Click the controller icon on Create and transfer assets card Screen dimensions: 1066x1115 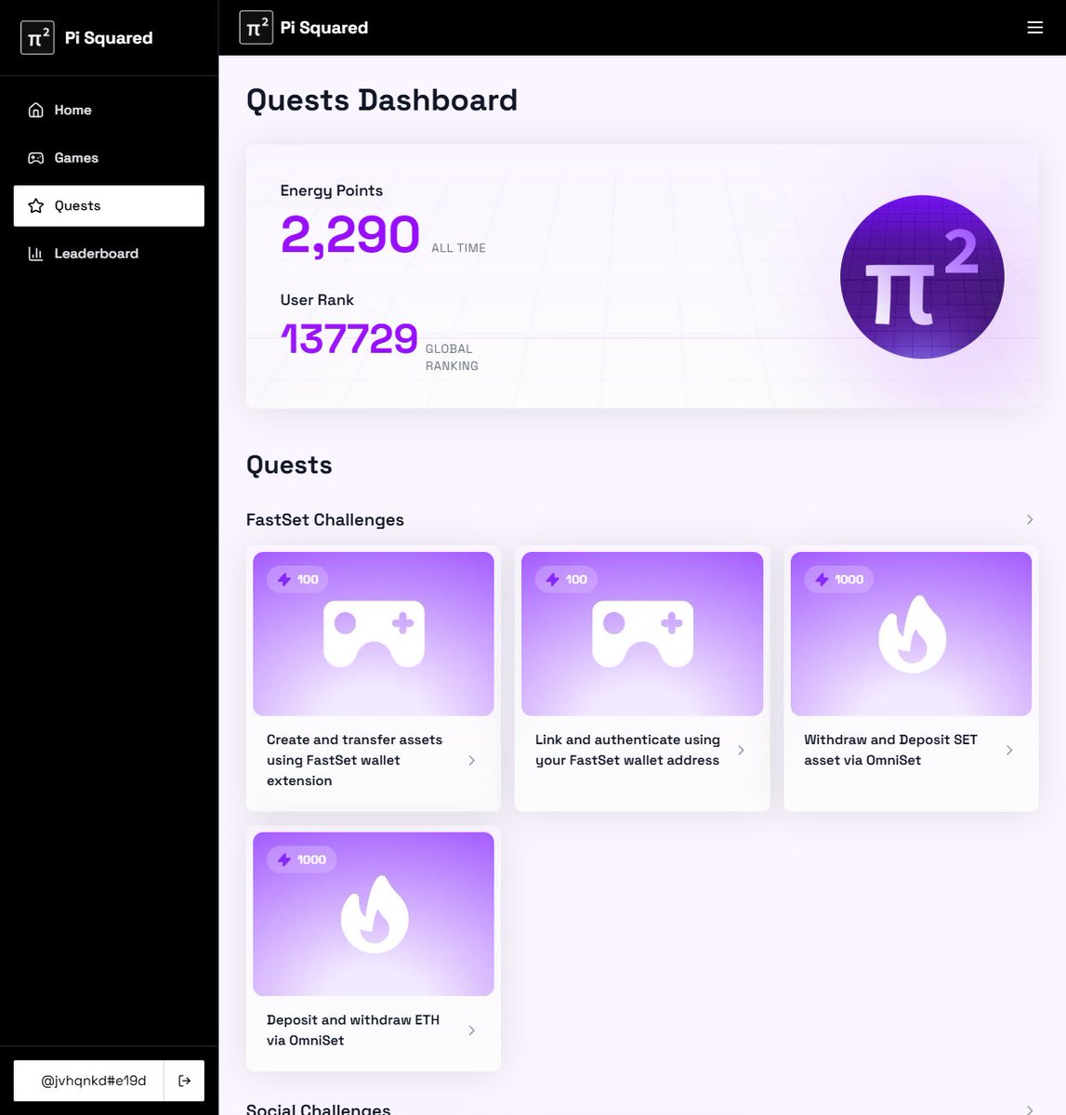pyautogui.click(x=374, y=634)
